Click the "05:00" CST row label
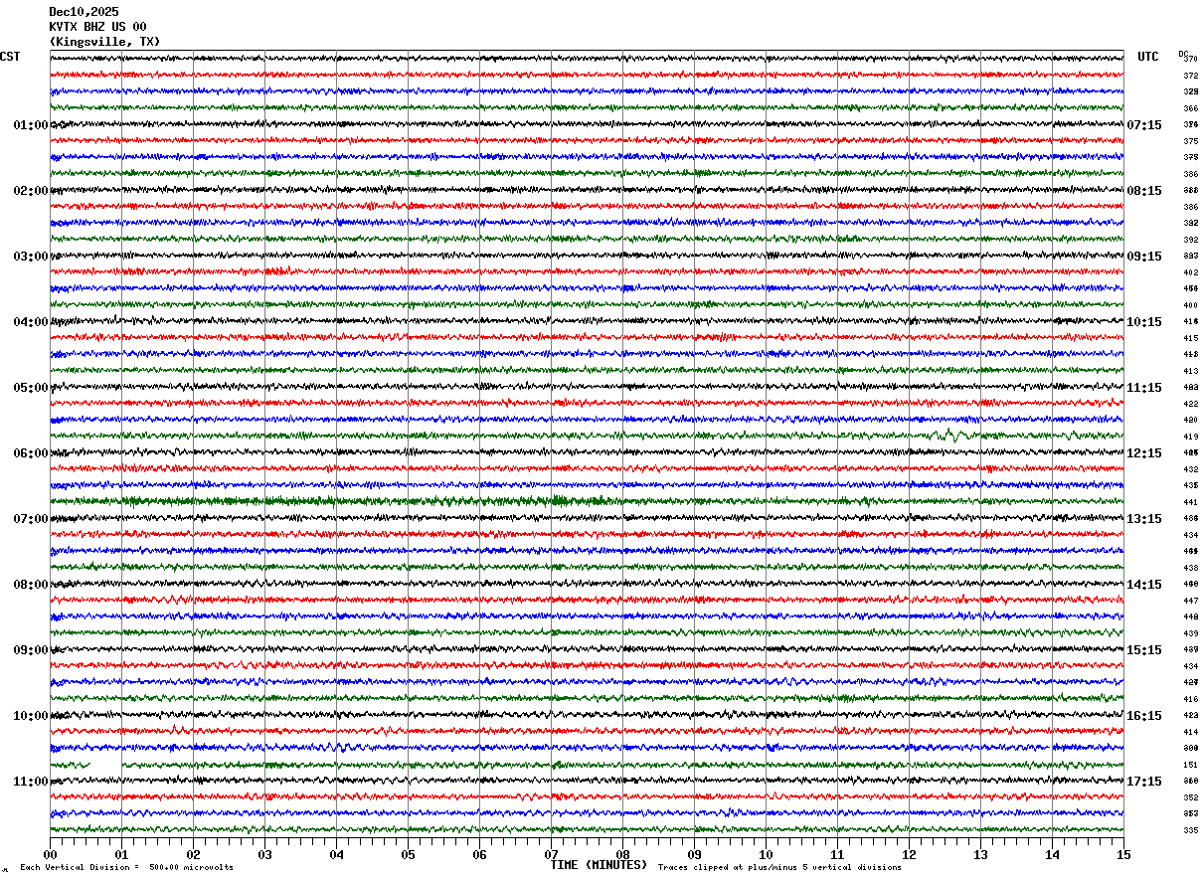The width and height of the screenshot is (1203, 881). pyautogui.click(x=31, y=388)
